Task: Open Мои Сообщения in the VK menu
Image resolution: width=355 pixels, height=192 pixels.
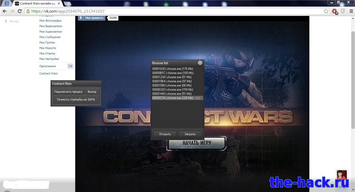Action: point(50,37)
